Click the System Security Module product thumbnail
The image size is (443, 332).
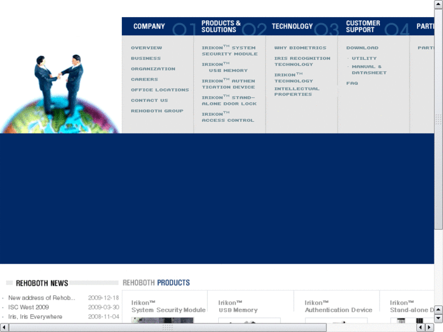coord(163,320)
